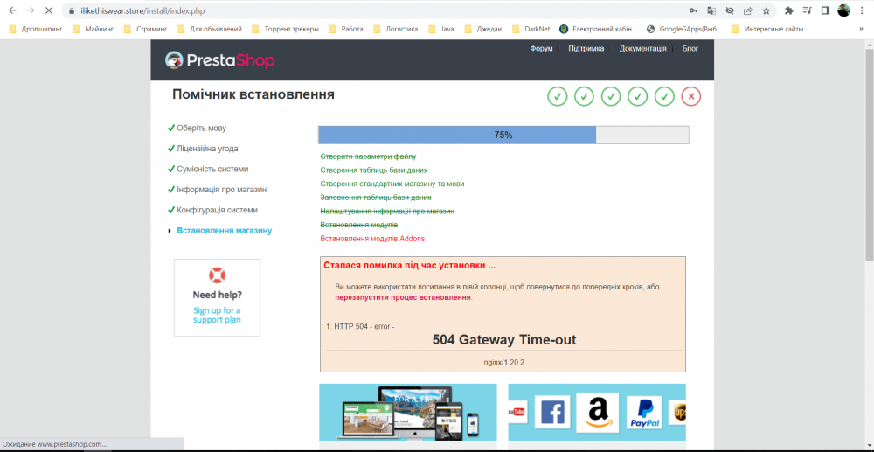The width and height of the screenshot is (874, 452).
Task: Open the Интересные сайты bookmark folder
Action: 767,29
